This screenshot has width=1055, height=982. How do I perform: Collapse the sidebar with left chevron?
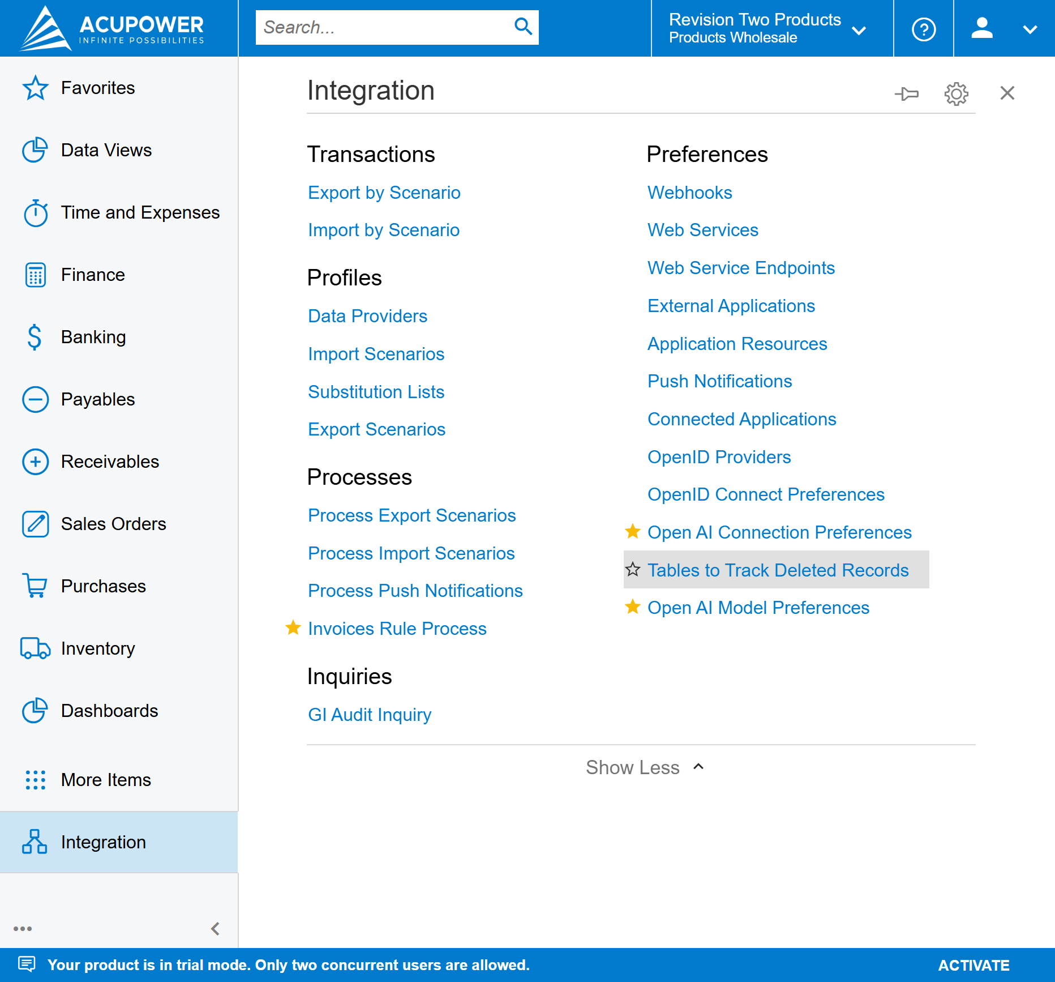pyautogui.click(x=215, y=929)
